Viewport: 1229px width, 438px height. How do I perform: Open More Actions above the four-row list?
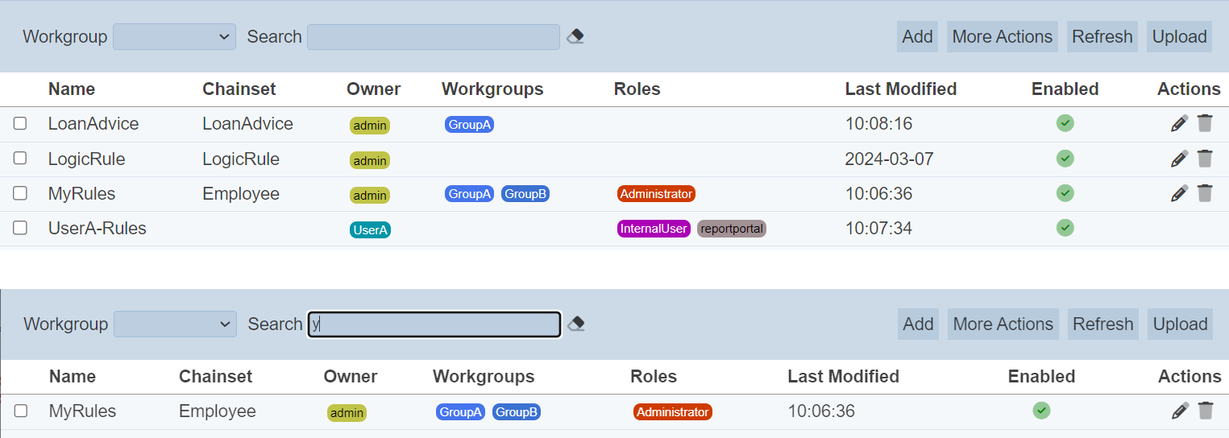point(1002,36)
